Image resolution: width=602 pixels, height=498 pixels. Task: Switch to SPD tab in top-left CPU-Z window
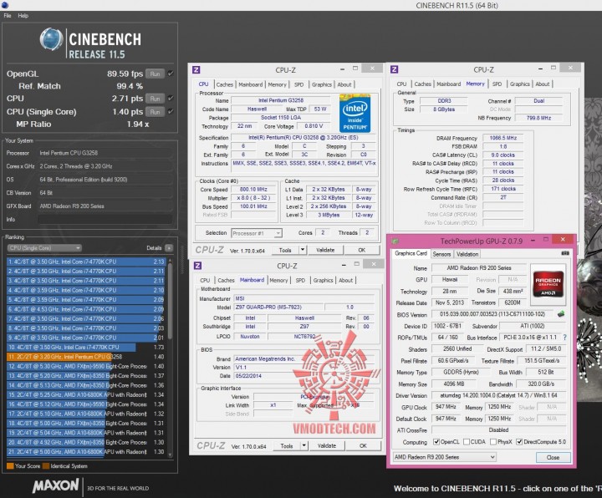point(299,84)
